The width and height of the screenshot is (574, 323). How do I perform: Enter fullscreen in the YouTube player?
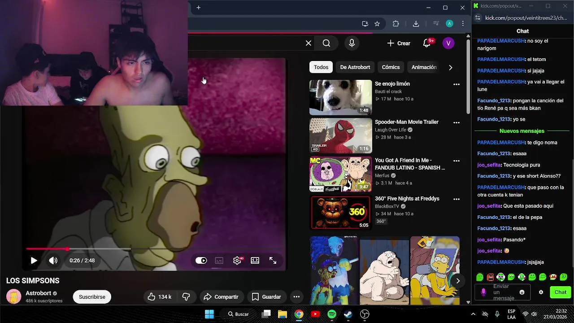(x=273, y=261)
